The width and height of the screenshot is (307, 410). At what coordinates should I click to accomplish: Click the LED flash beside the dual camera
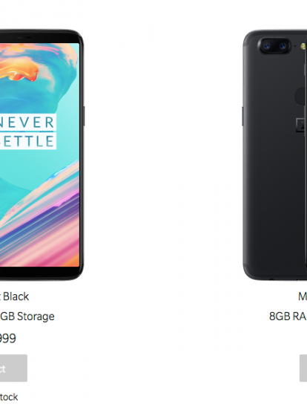303,47
